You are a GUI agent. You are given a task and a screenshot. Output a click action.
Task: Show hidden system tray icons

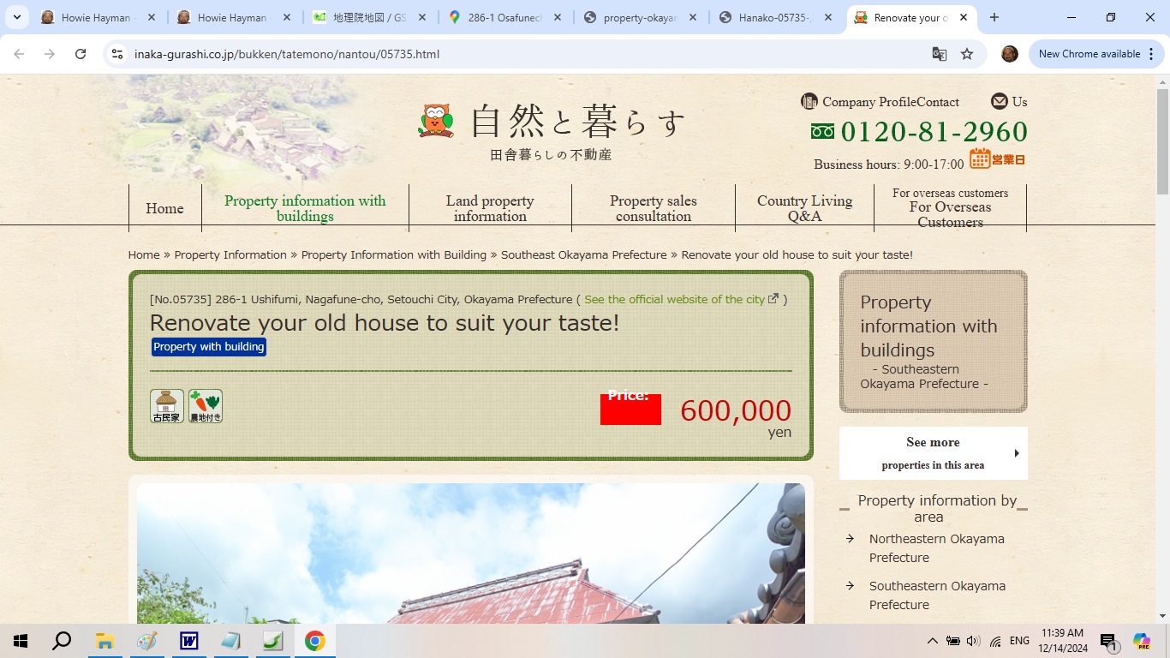click(x=932, y=641)
